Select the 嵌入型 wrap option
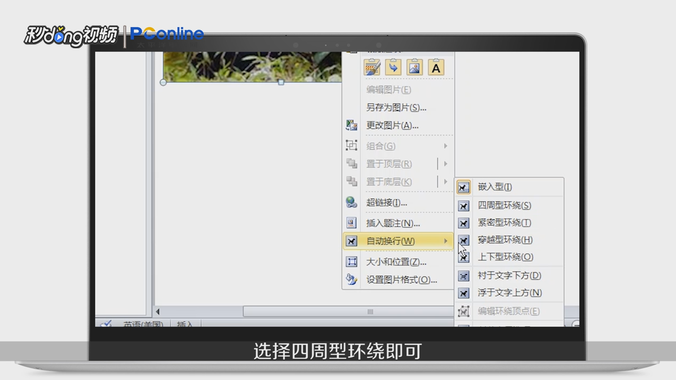Viewport: 676px width, 380px height. pyautogui.click(x=494, y=187)
